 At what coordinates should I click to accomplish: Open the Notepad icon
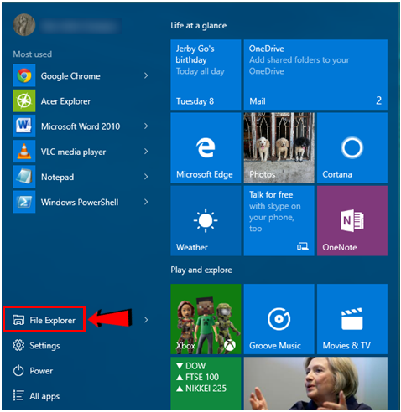[24, 177]
